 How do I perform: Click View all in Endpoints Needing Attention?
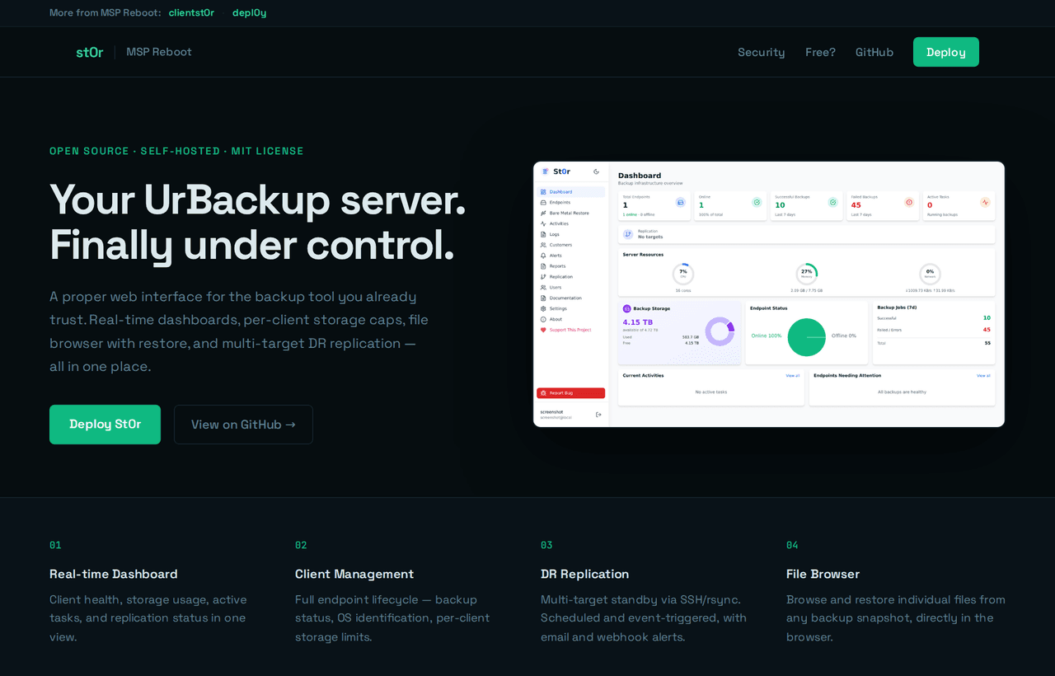click(983, 375)
